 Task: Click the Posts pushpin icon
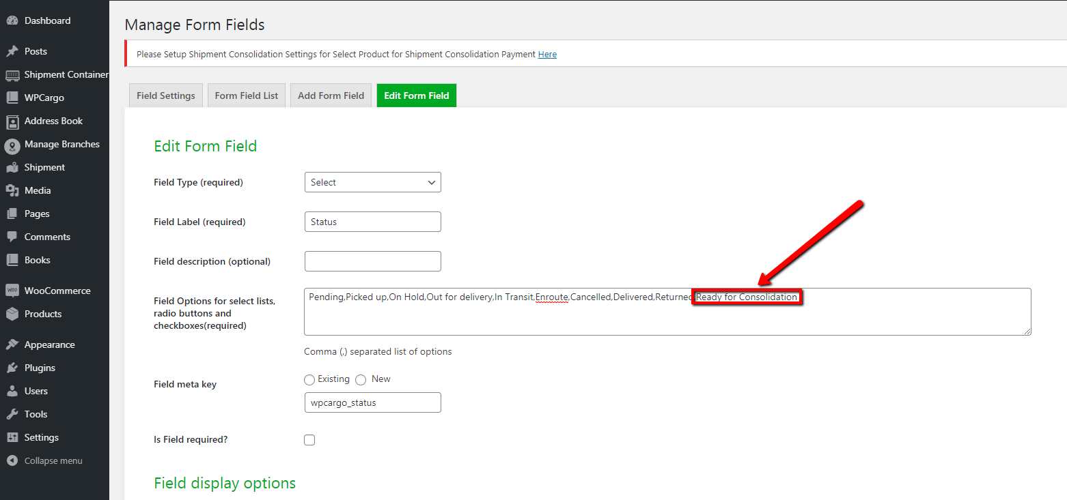click(x=12, y=51)
